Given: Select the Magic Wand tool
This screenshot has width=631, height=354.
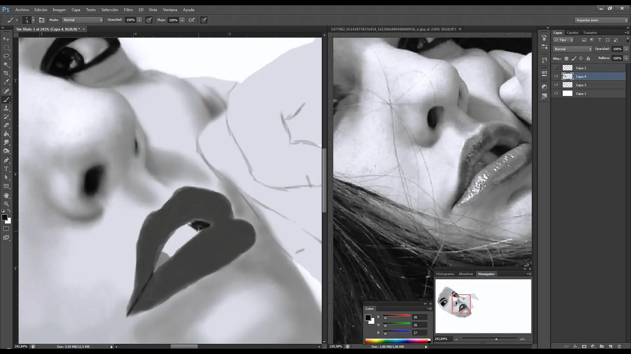Looking at the screenshot, I should 6,65.
